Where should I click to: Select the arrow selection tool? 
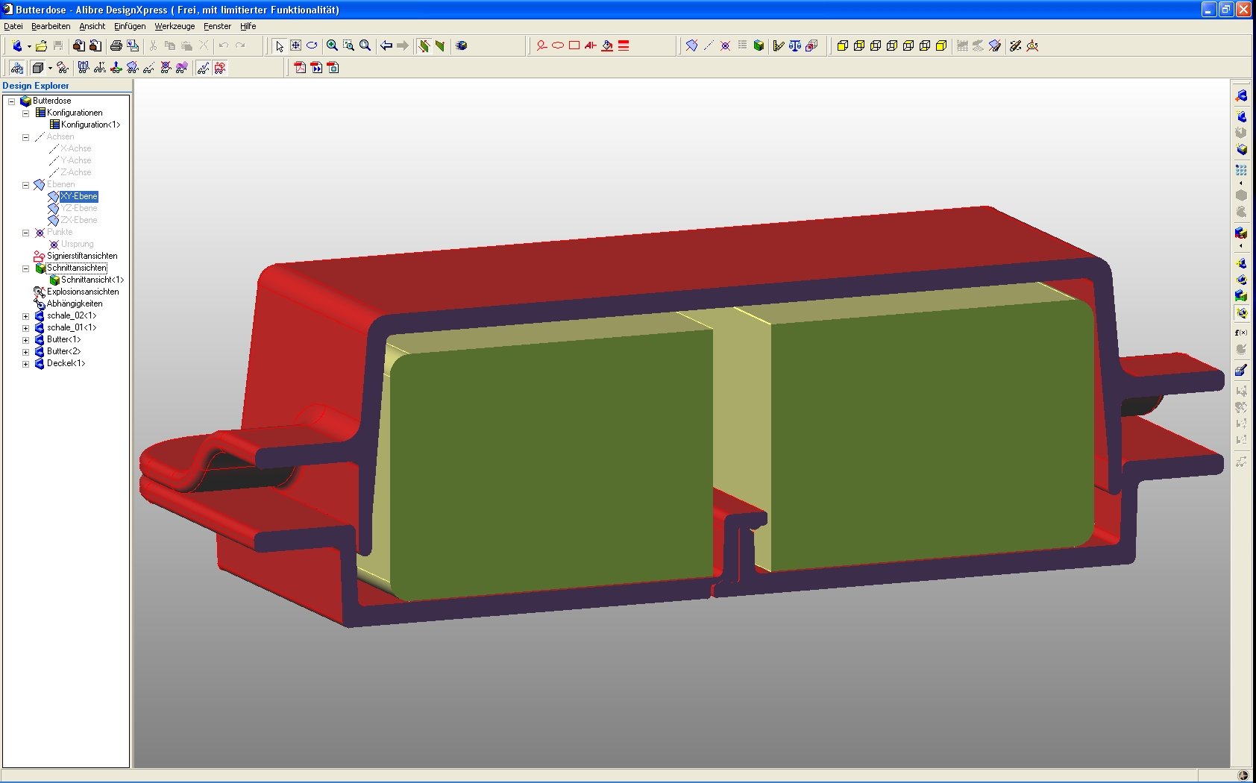pyautogui.click(x=279, y=45)
